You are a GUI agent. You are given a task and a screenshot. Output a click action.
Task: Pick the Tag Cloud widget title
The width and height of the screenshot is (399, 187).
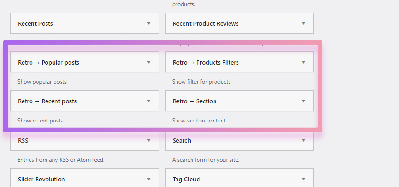point(186,180)
